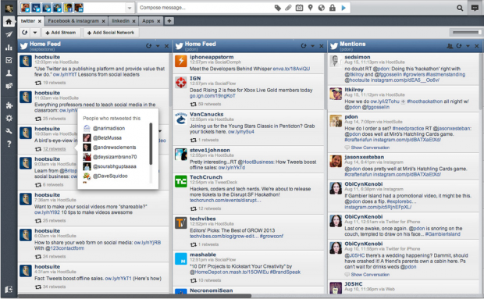This screenshot has width=484, height=299.
Task: Click the 12 retweets link
Action: pos(55,149)
